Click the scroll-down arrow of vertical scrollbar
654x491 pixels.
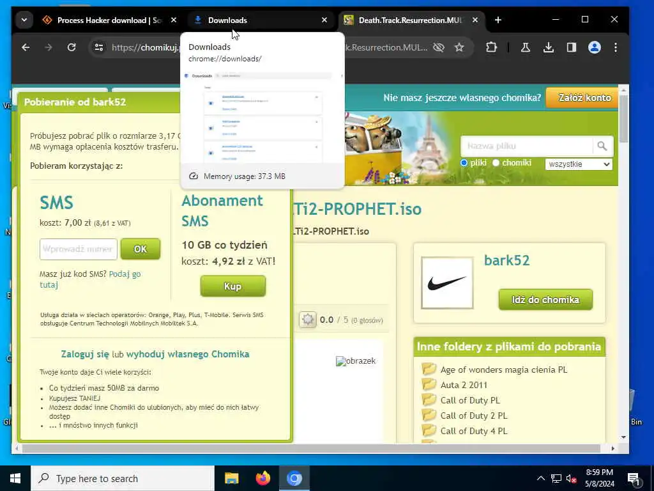pos(623,437)
